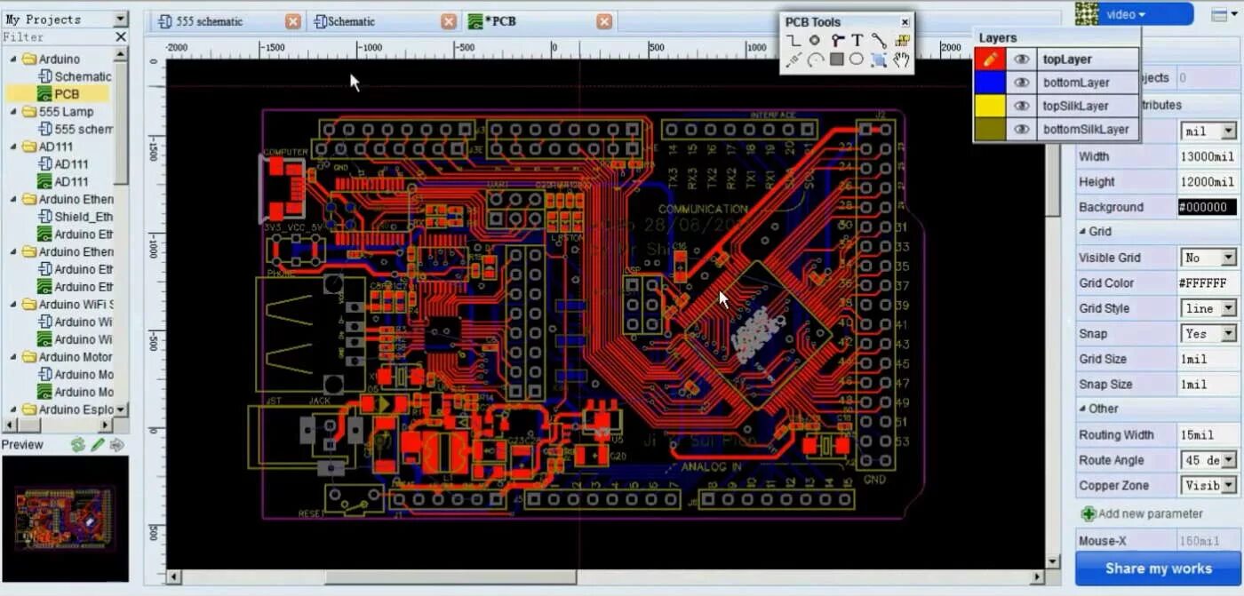
Task: Select the Connect pad-to-pad tool in PCB Tools
Action: [x=879, y=40]
